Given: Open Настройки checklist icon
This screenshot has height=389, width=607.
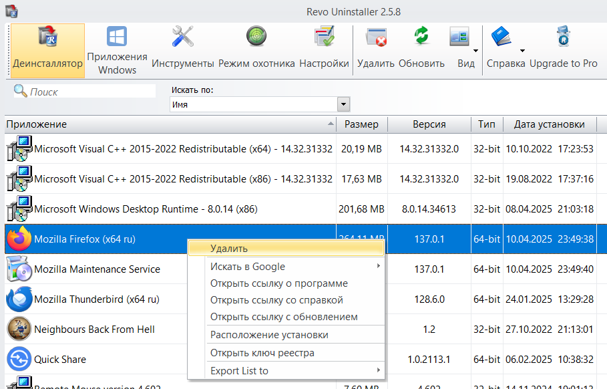Looking at the screenshot, I should (325, 36).
